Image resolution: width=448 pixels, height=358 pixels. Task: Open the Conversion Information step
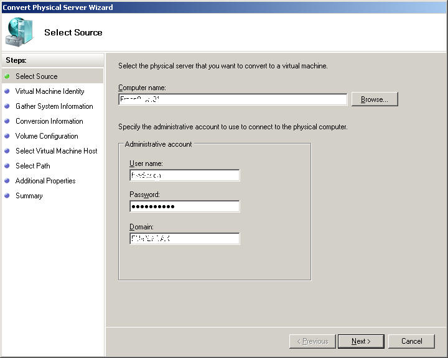point(49,121)
